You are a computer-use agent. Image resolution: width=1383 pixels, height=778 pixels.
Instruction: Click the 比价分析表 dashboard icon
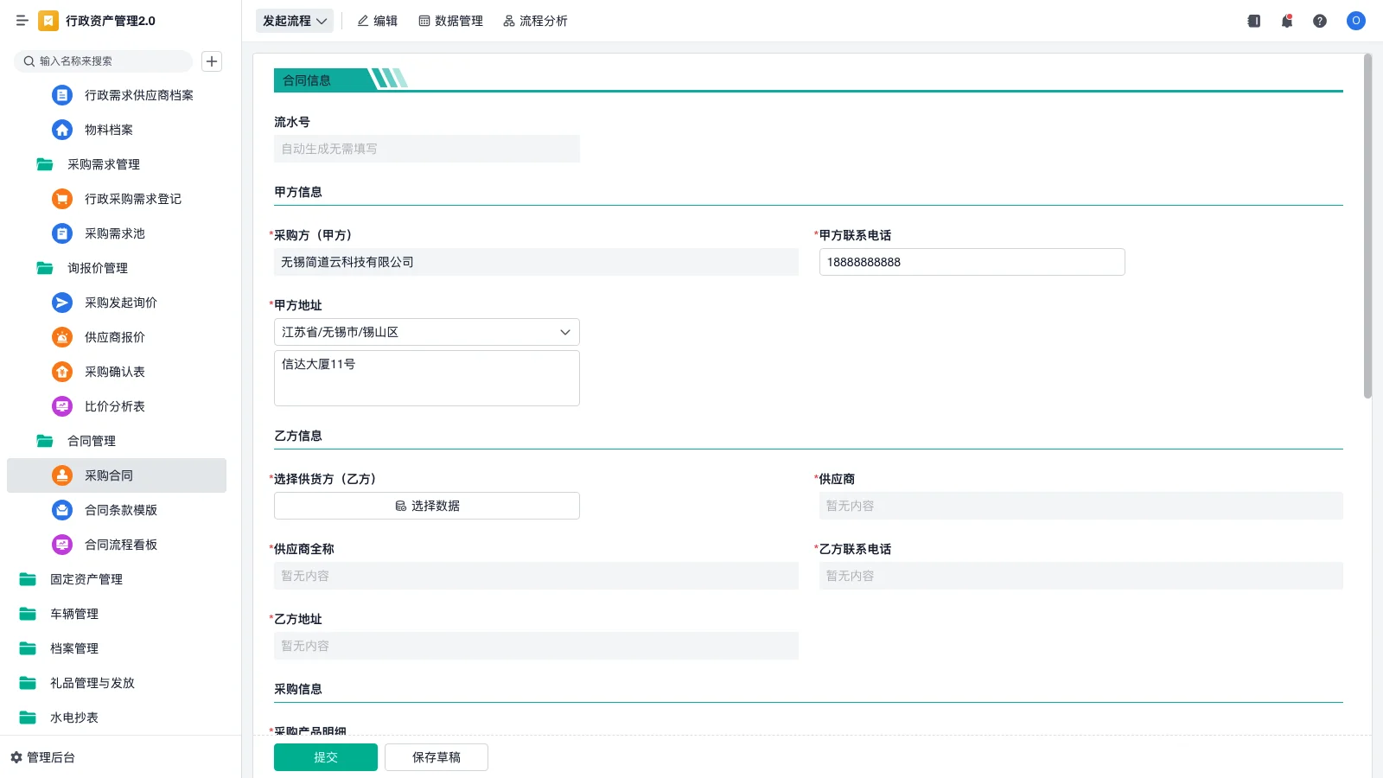[x=62, y=406]
